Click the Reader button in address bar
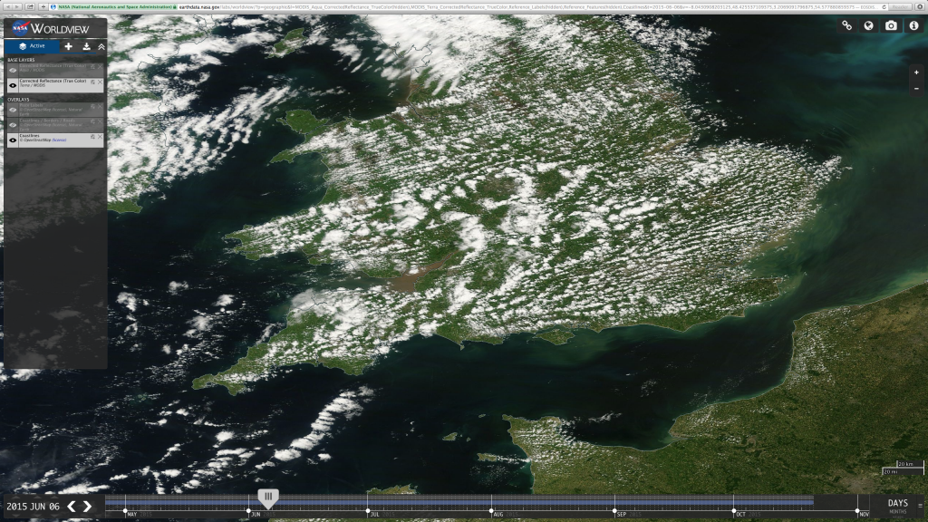 click(900, 7)
